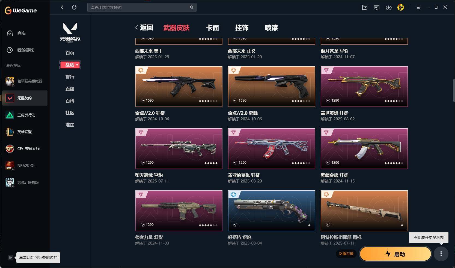455x268 pixels.
Task: Switch to the 喷漆 tab
Action: pos(271,28)
